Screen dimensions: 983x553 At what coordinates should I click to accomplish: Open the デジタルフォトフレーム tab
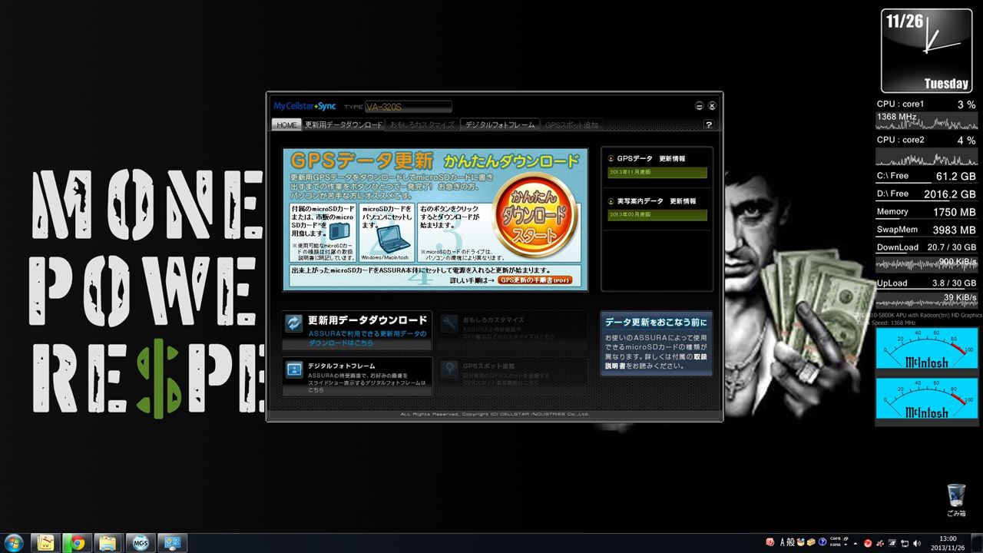[500, 124]
